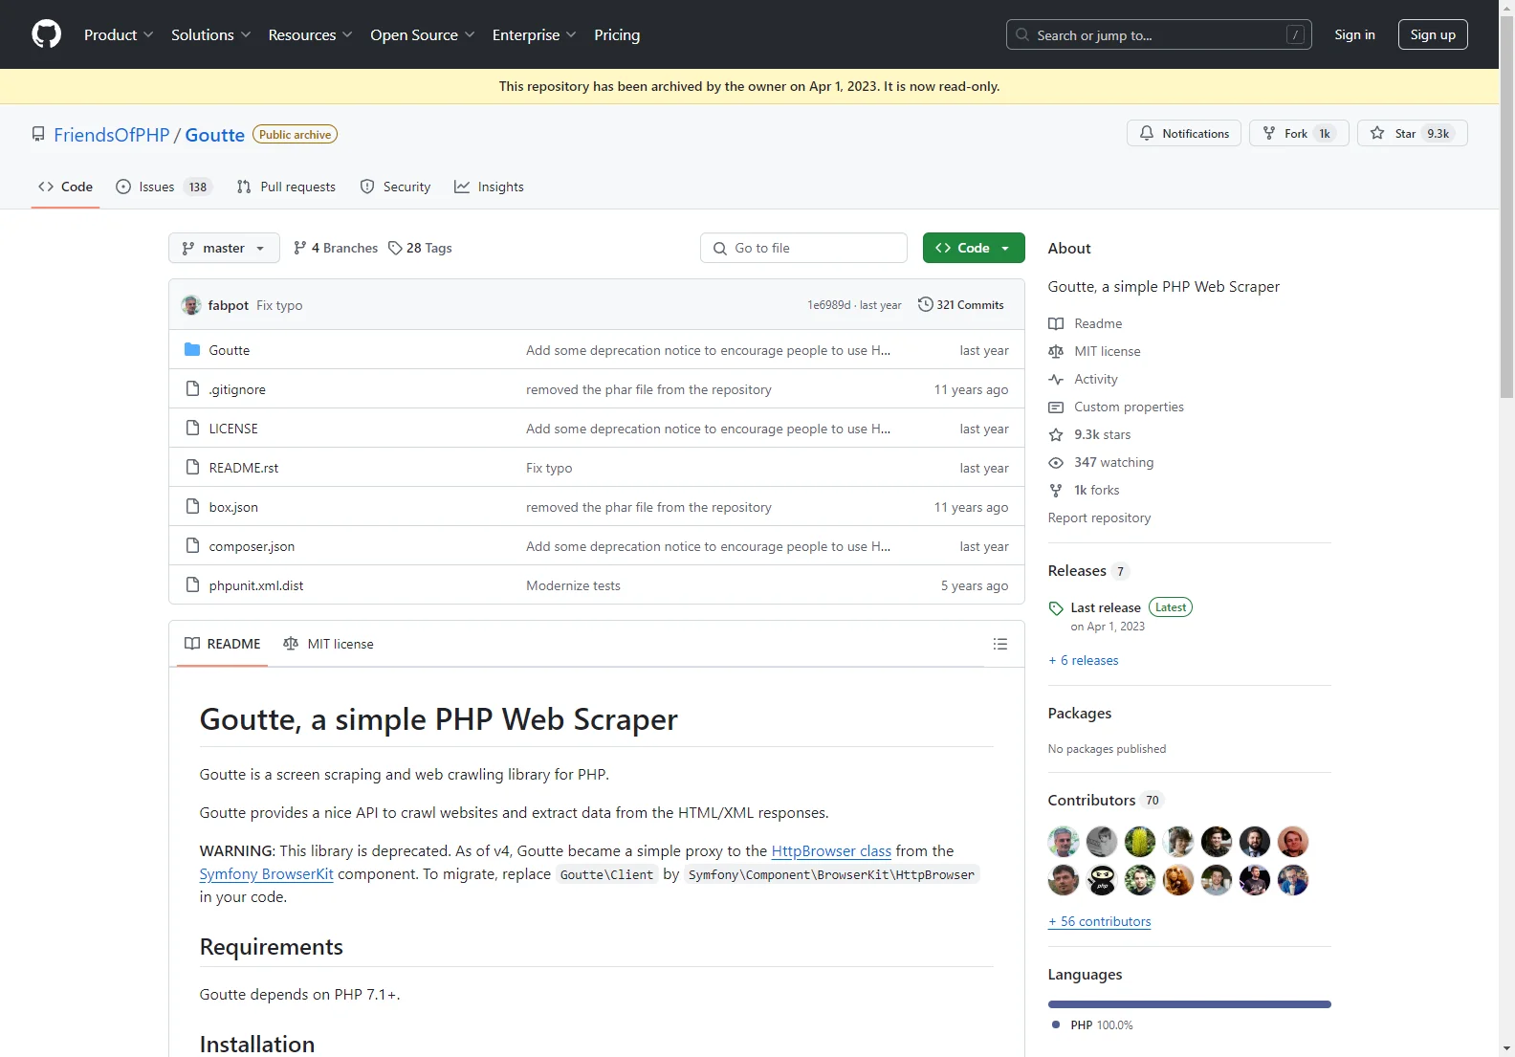View the 4 Branches link
Screen dimensions: 1515x1057
tap(335, 248)
